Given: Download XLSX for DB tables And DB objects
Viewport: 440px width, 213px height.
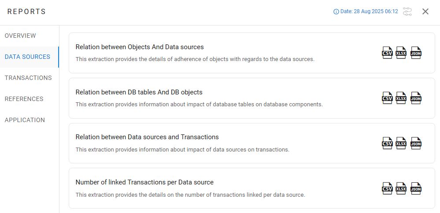Looking at the screenshot, I should pos(401,98).
